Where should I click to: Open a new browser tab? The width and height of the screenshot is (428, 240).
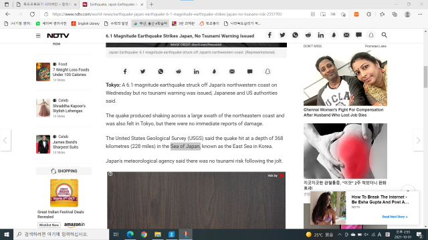pos(152,5)
